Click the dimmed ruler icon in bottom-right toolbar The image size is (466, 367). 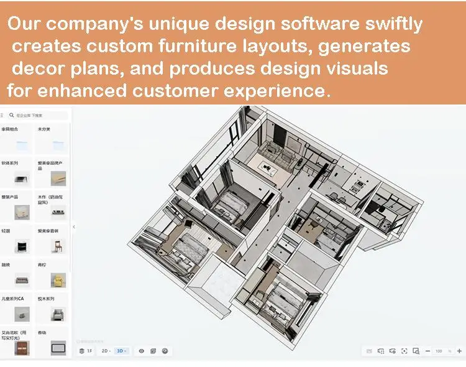(x=369, y=351)
